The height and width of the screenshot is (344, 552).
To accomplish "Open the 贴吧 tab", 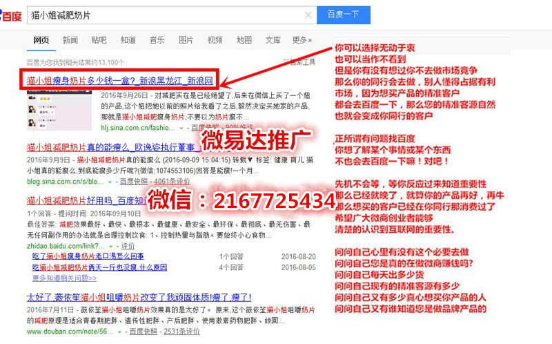I will tap(99, 40).
